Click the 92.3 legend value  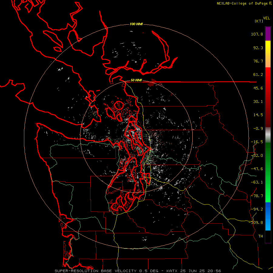tap(258, 48)
